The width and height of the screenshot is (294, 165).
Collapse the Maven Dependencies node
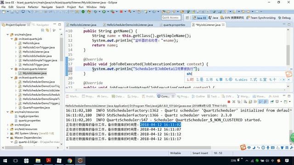8,137
